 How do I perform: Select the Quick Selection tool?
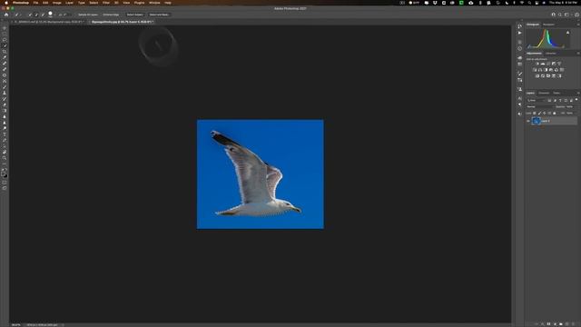click(x=5, y=45)
